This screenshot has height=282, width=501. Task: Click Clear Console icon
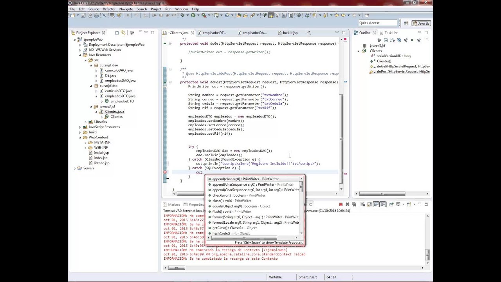pos(363,204)
